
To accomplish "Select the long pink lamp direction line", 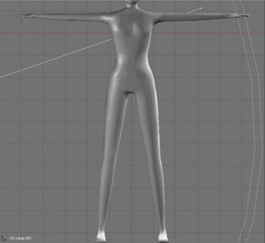I will click(x=56, y=58).
